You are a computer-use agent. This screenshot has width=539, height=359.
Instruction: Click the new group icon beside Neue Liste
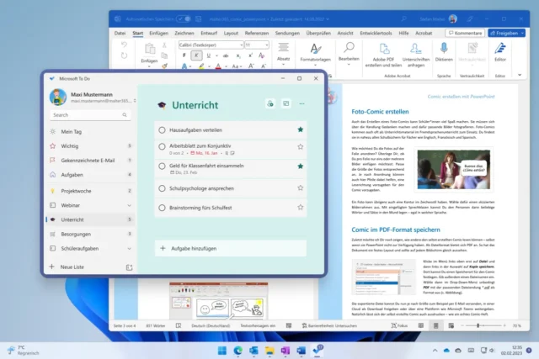[x=129, y=267]
